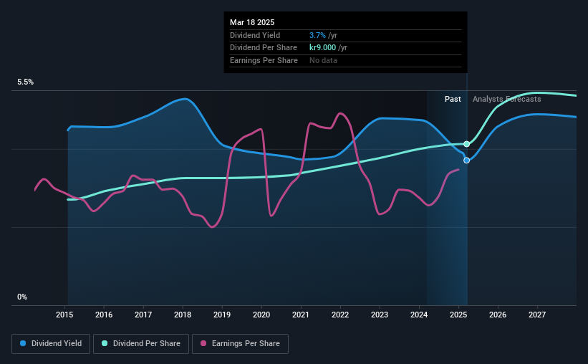Image resolution: width=588 pixels, height=364 pixels.
Task: Toggle the Dividend Yield legend button
Action: [51, 344]
